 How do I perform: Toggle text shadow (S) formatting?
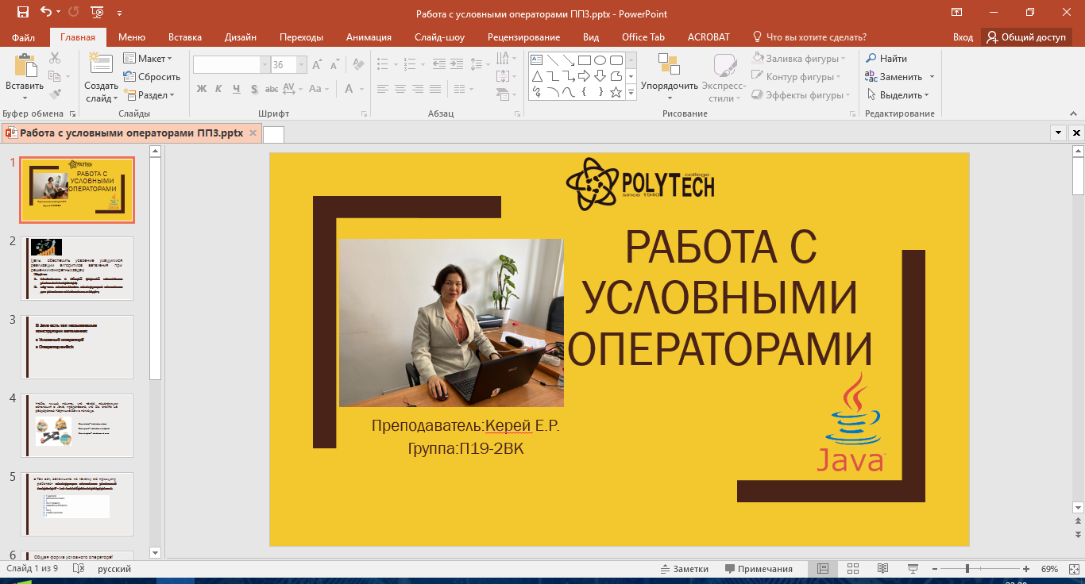click(x=253, y=89)
